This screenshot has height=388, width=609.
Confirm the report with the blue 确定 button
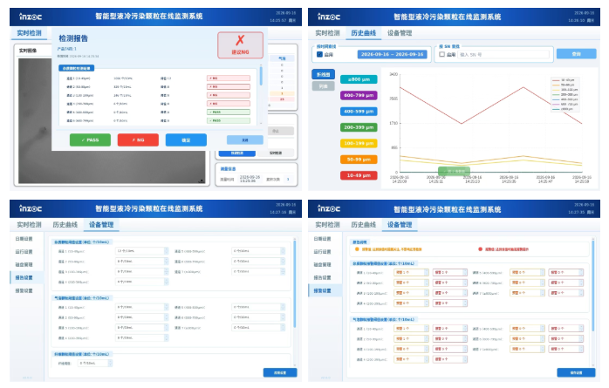pyautogui.click(x=186, y=140)
